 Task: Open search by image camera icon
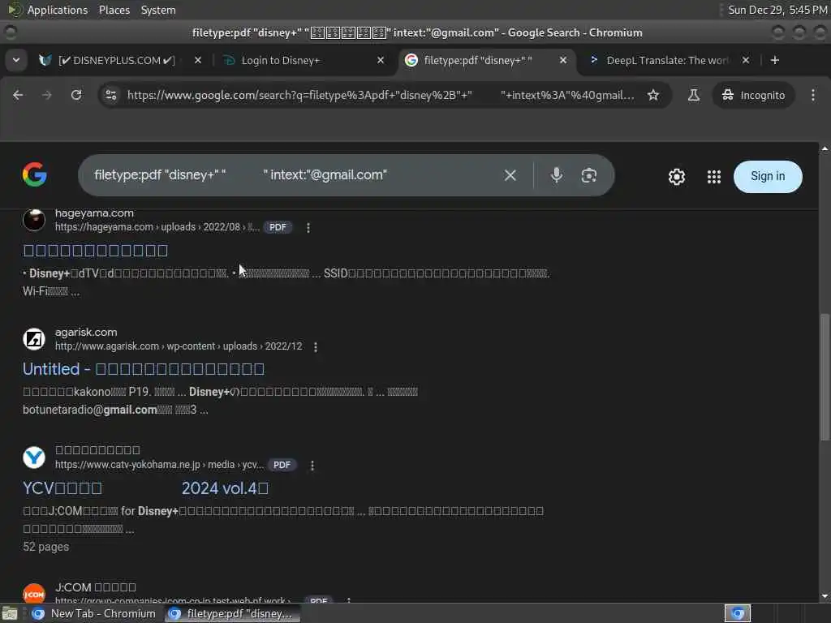click(589, 175)
